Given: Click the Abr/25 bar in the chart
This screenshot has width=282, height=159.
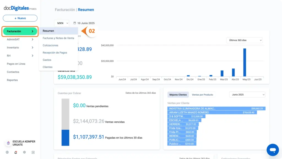Looking at the screenshot, I should [233, 72].
